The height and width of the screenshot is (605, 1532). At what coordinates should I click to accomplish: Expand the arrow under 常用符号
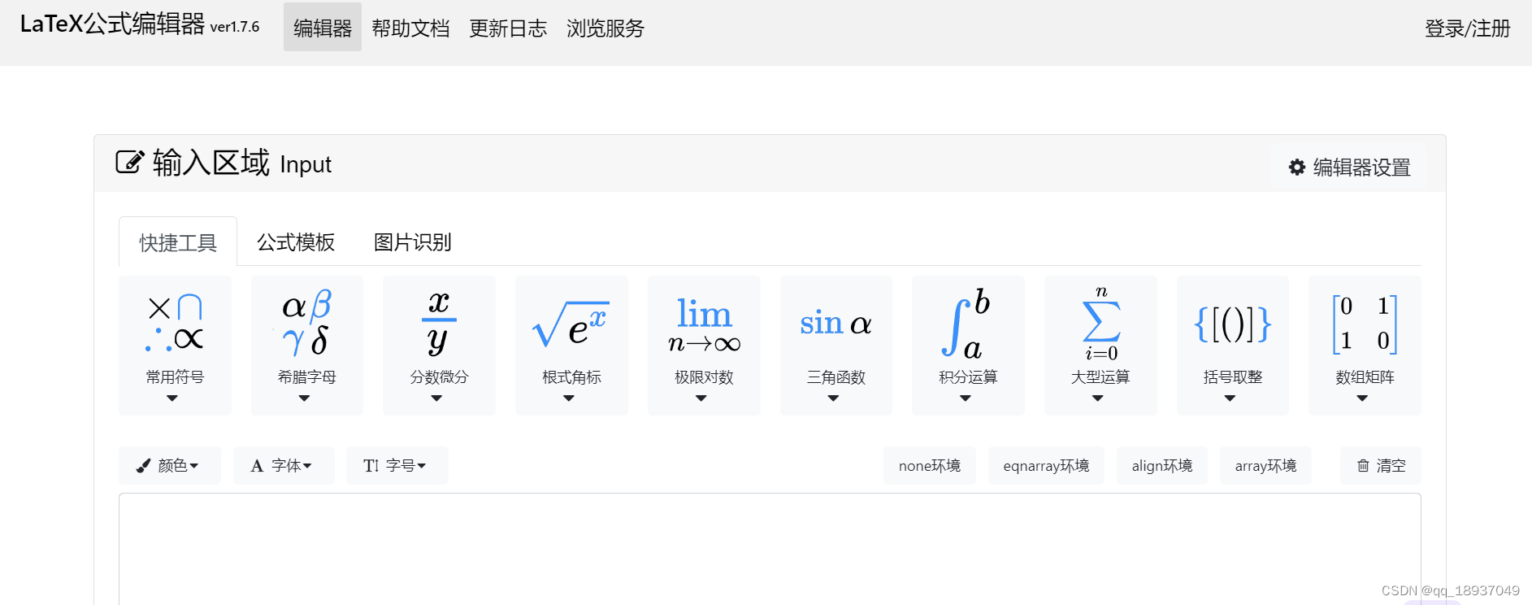[171, 398]
